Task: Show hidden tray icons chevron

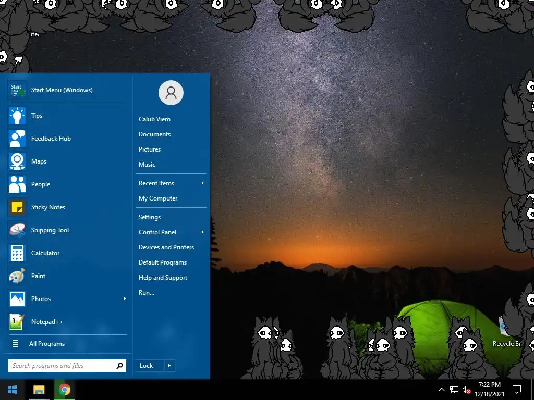Action: [x=441, y=390]
